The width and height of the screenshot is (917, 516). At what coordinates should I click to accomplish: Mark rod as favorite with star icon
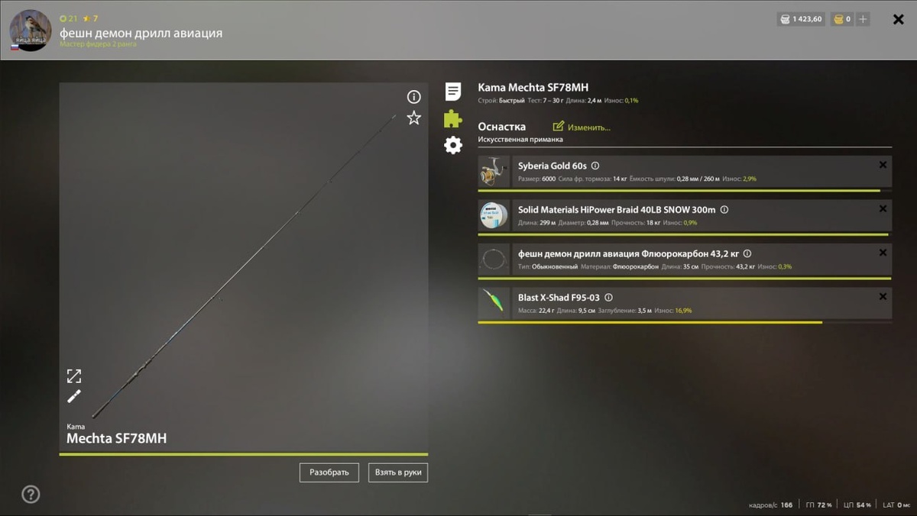click(413, 118)
